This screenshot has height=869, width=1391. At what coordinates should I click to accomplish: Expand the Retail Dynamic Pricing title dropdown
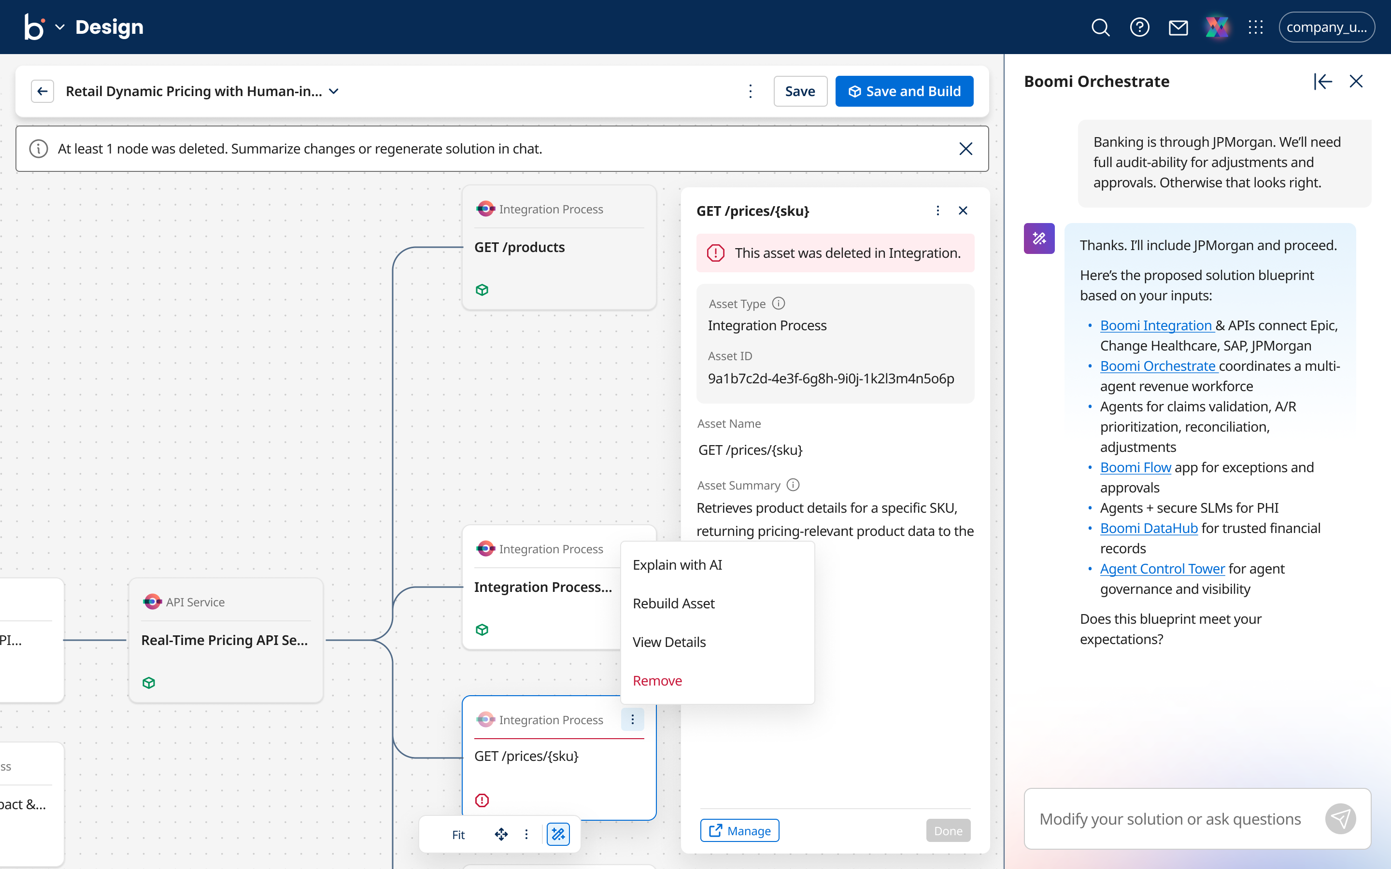(334, 91)
